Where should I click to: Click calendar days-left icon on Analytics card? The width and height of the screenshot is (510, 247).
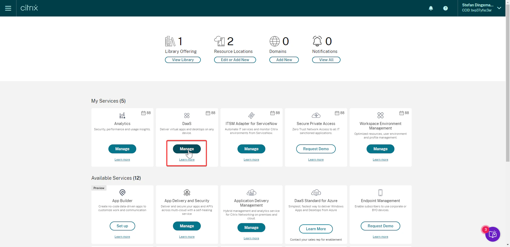pos(143,113)
